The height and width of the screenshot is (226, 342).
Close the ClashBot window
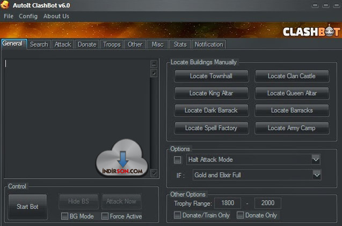click(336, 5)
